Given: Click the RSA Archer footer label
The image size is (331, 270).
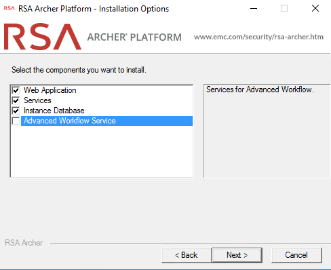Looking at the screenshot, I should click(x=24, y=243).
